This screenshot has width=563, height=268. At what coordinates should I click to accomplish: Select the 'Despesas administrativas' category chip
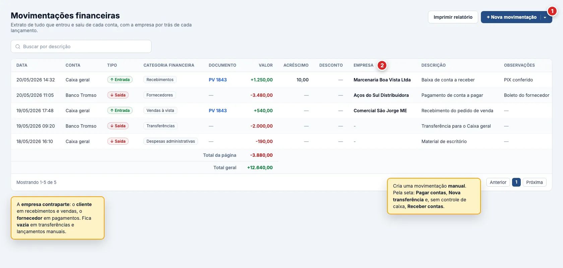click(171, 141)
